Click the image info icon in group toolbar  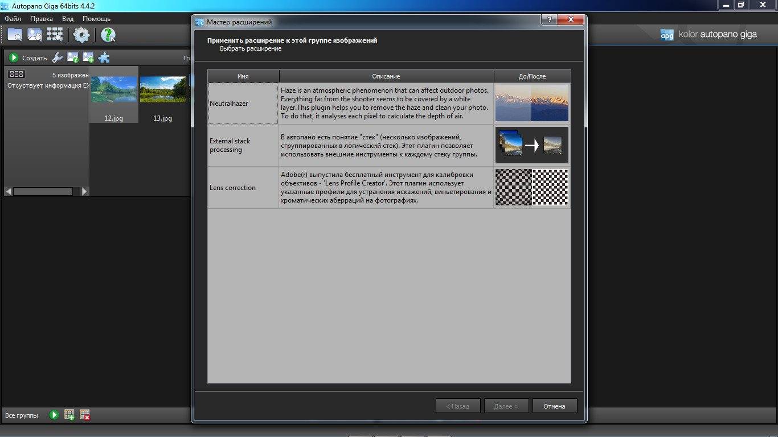point(73,57)
